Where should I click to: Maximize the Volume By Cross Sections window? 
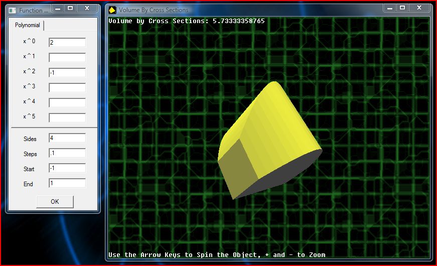coord(402,8)
